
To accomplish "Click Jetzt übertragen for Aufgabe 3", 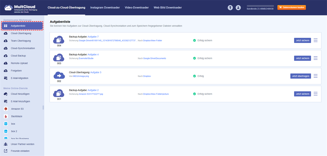I will (301, 76).
